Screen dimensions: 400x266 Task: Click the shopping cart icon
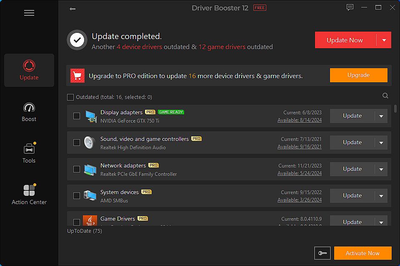coord(77,76)
